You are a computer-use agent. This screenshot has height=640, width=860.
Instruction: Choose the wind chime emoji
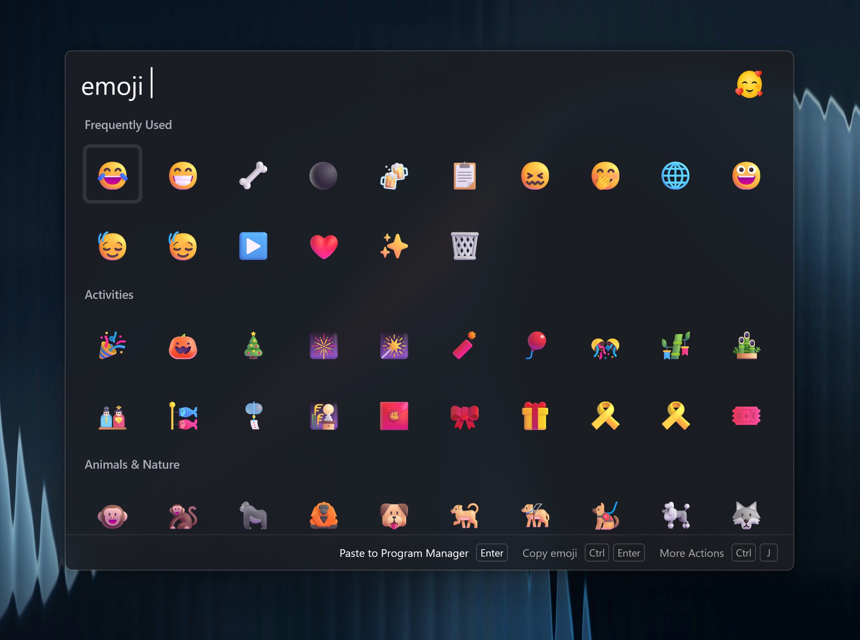254,416
